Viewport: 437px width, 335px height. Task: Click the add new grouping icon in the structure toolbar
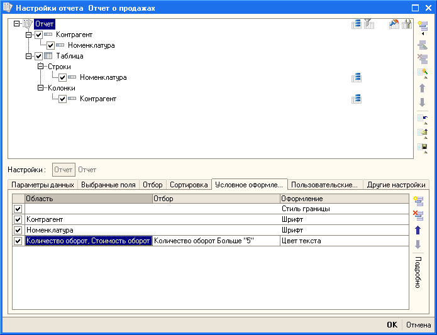(423, 26)
